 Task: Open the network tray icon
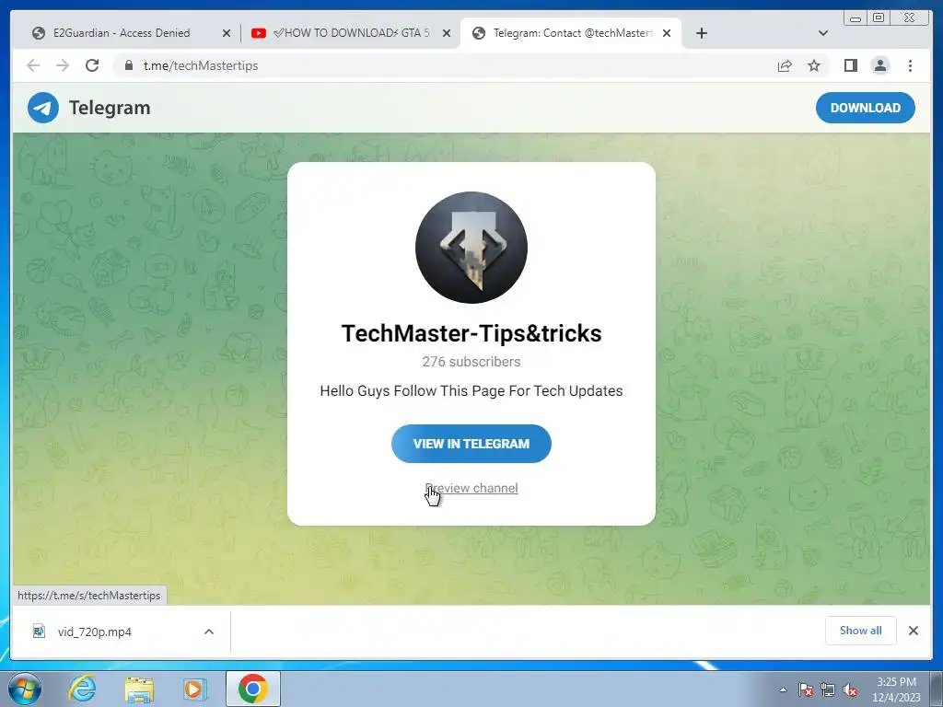tap(828, 690)
